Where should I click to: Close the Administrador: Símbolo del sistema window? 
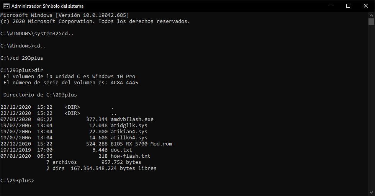366,6
